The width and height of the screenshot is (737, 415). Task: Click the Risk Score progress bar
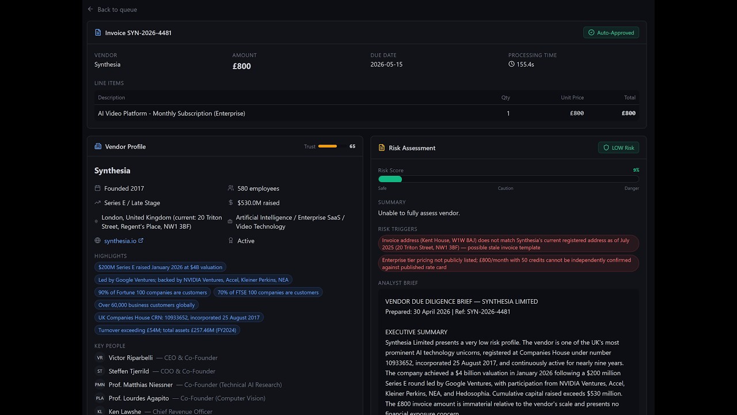pyautogui.click(x=508, y=179)
